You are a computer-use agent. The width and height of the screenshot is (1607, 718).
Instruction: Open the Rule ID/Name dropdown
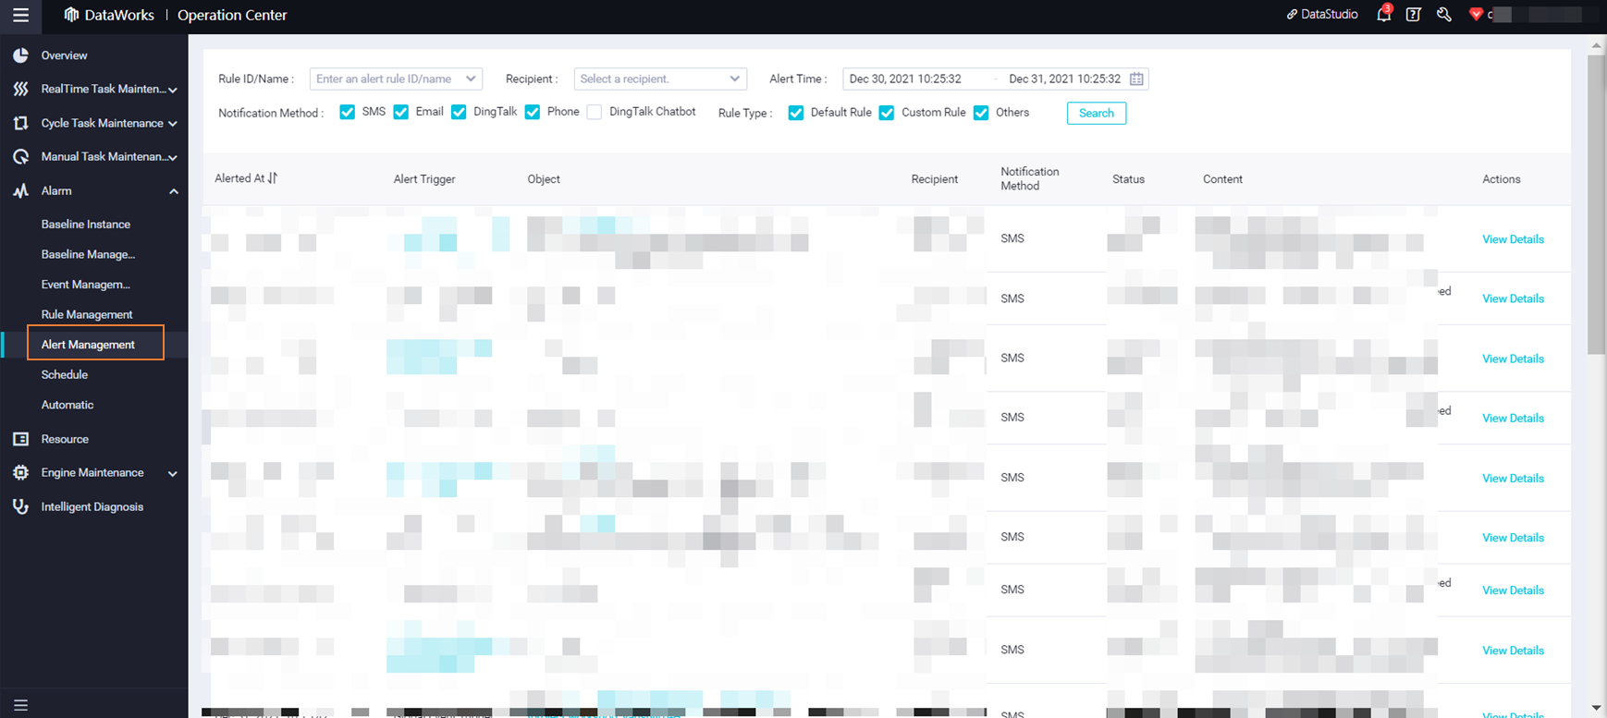coord(396,79)
